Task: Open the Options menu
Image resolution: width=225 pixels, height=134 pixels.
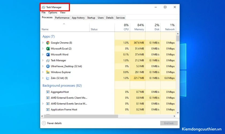Action: (53, 13)
